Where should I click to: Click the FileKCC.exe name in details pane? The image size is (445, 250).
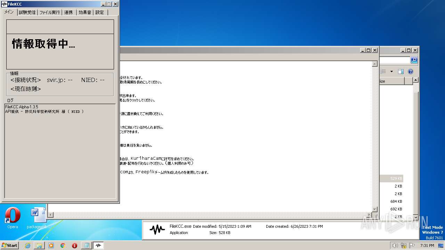[x=180, y=226]
